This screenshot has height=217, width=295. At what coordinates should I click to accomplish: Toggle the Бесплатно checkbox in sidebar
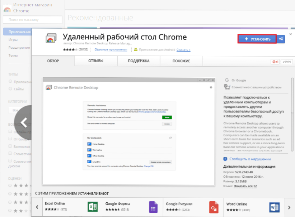10,146
